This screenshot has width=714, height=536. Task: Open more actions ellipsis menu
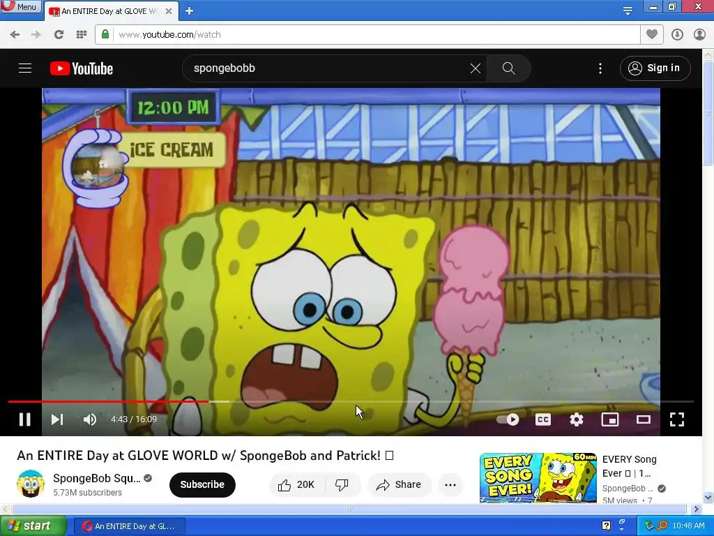click(450, 484)
